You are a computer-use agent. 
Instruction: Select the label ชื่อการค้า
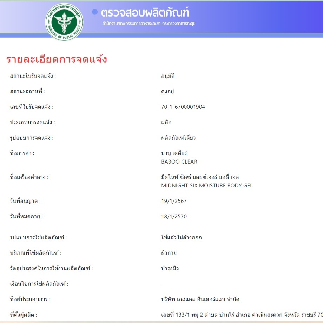tap(22, 153)
